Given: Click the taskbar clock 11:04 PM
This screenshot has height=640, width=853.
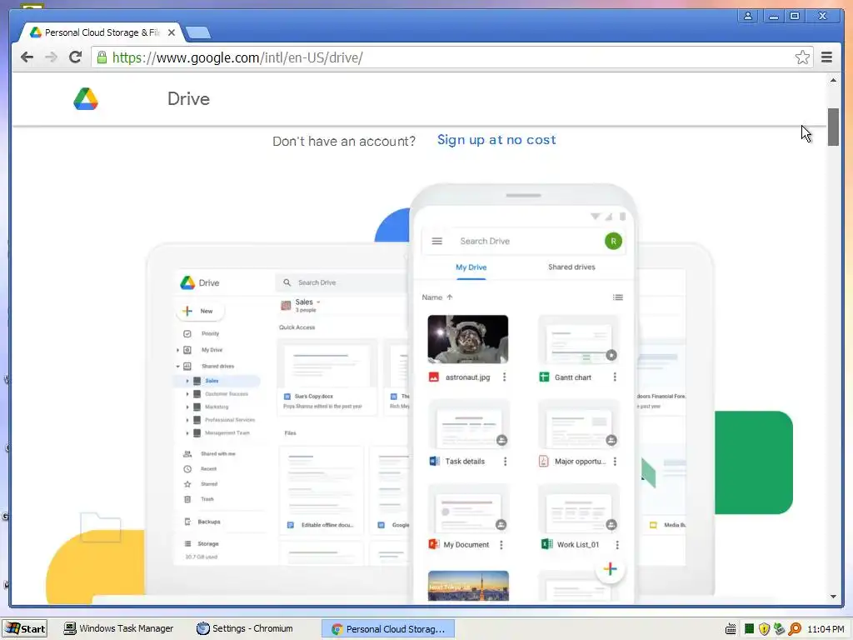Looking at the screenshot, I should [x=826, y=629].
